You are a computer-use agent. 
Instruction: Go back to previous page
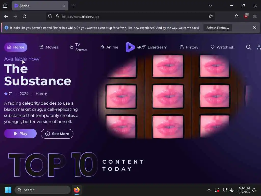6,17
